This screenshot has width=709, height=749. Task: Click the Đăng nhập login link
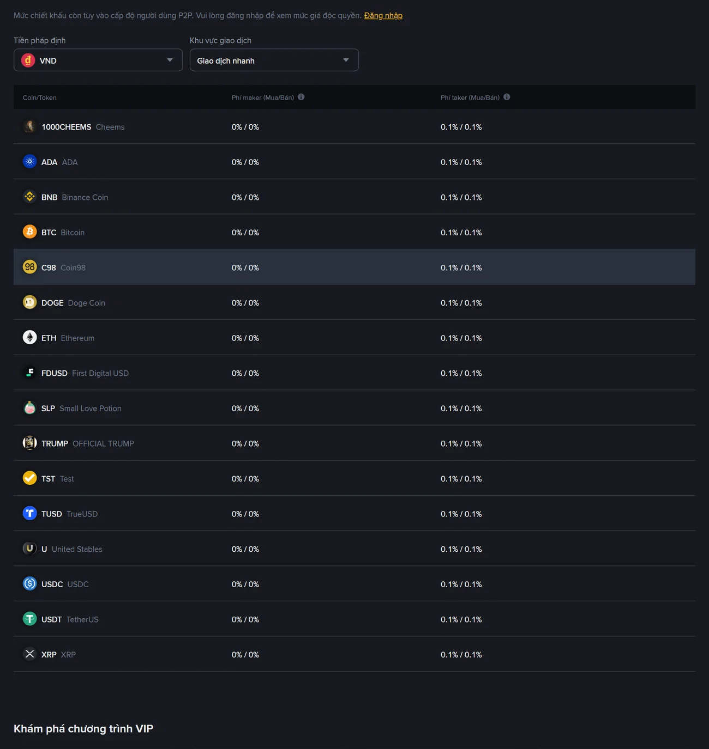(x=383, y=15)
